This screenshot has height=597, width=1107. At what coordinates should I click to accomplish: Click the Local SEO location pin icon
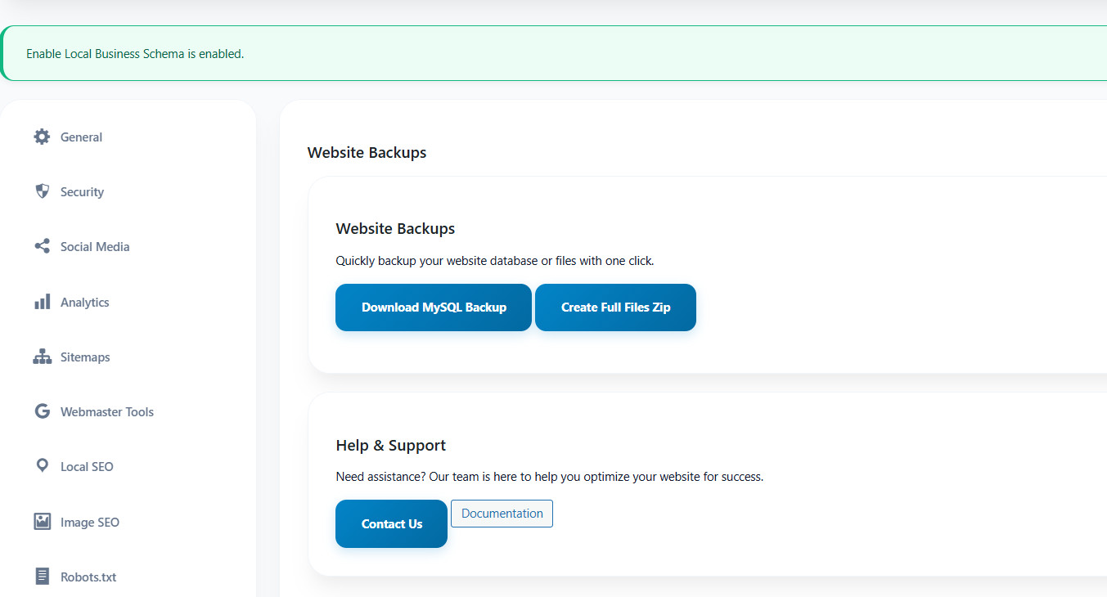point(42,466)
